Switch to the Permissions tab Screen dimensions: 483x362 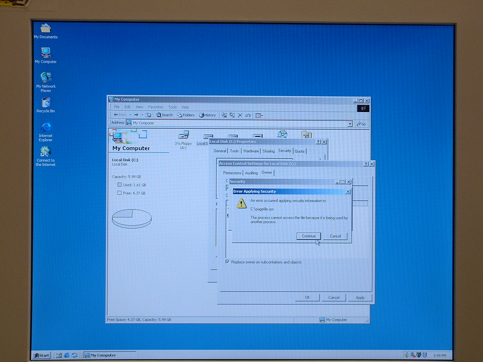(232, 173)
